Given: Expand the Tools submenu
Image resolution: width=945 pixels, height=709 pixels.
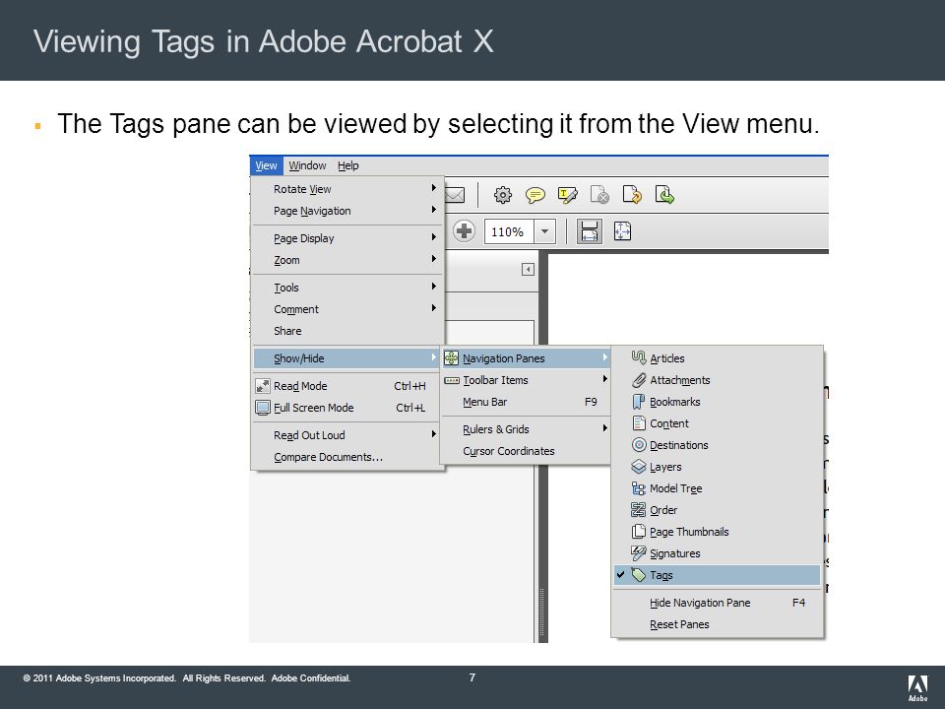Looking at the screenshot, I should coord(347,288).
